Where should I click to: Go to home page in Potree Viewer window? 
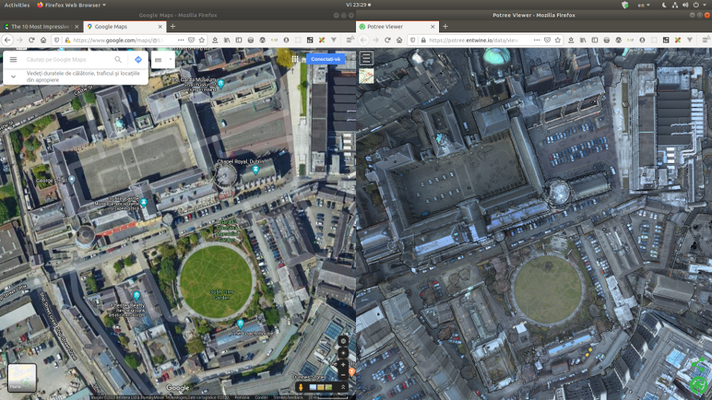(400, 40)
